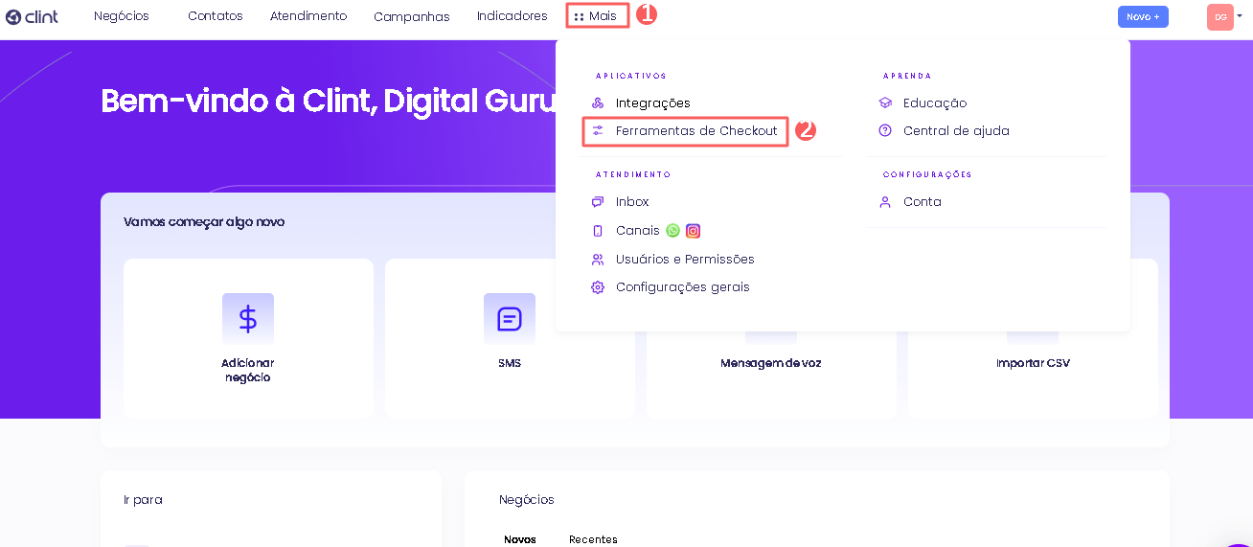Click the Inbox chat icon
The image size is (1253, 547).
[x=598, y=202]
